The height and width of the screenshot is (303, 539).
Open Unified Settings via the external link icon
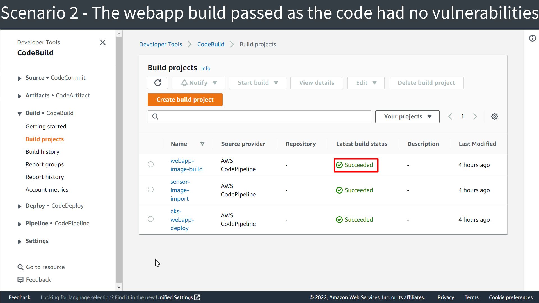(197, 297)
